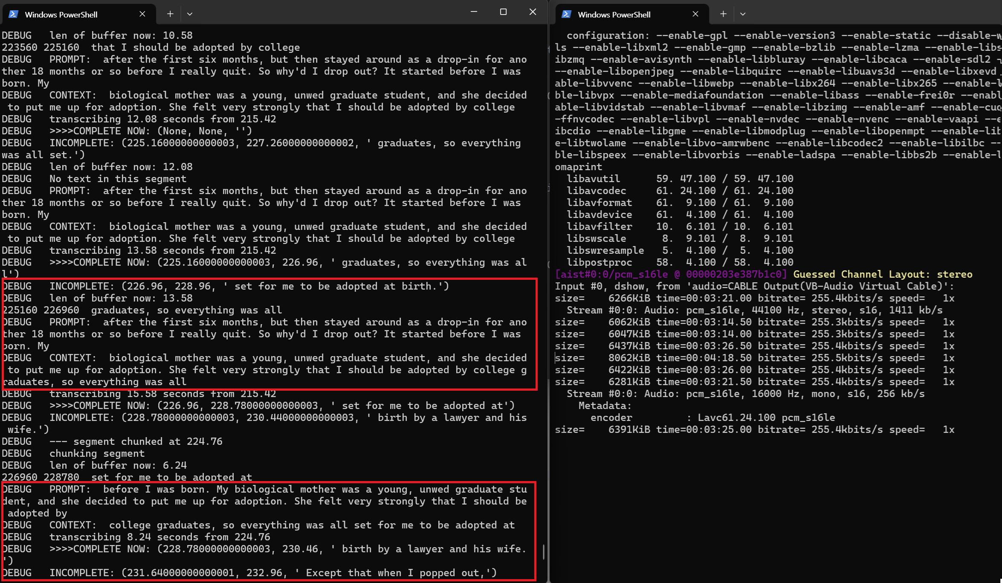The width and height of the screenshot is (1002, 583).
Task: Click the PowerShell icon on left window tab
Action: [13, 14]
